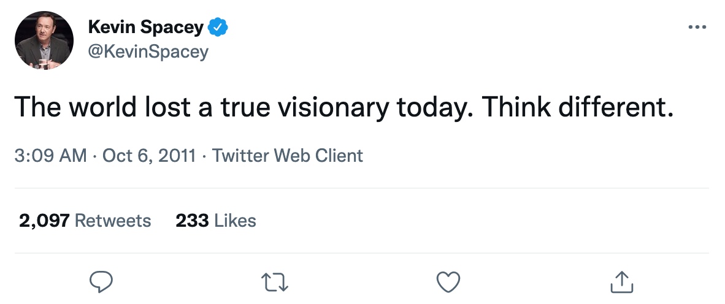This screenshot has width=725, height=304.
Task: Click the blue verified badge
Action: click(x=218, y=28)
